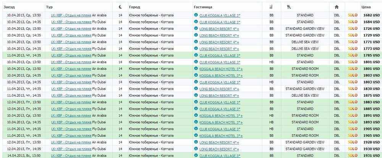Open CLUB KOGGALA VILLAGE link priced 1682 USD
Image resolution: width=382 pixels, height=158 pixels.
tap(220, 15)
